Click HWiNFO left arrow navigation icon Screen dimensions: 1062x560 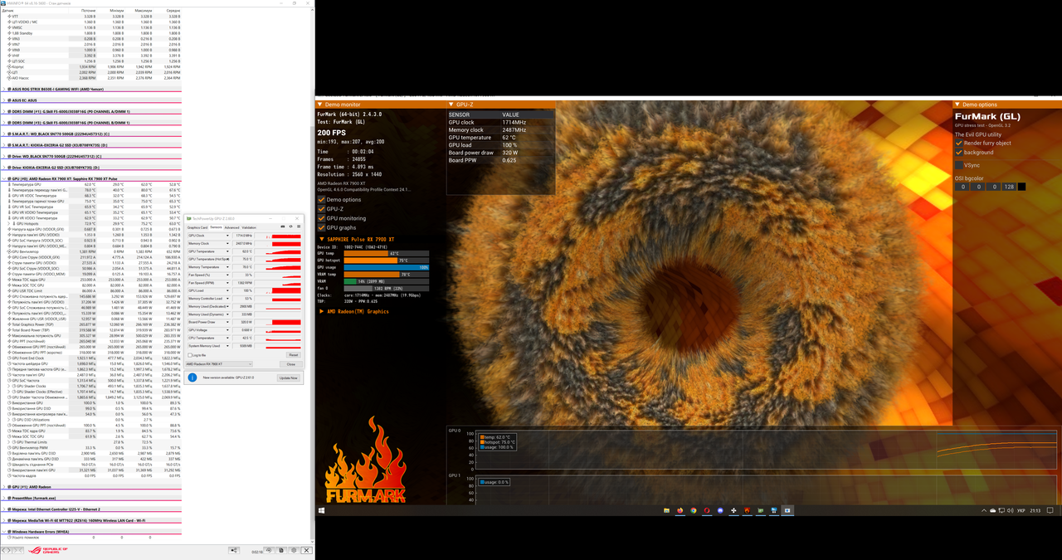coord(3,550)
